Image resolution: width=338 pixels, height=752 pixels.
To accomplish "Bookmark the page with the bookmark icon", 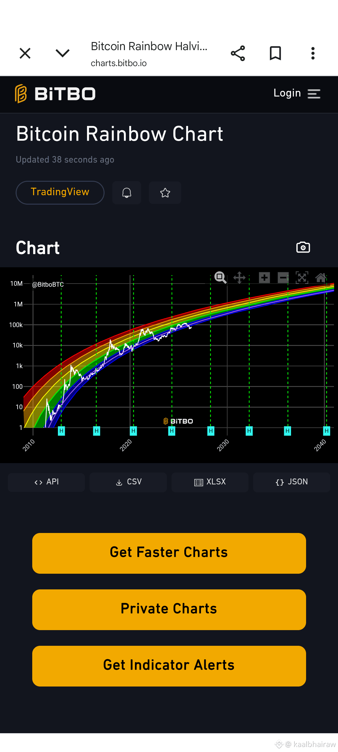I will click(275, 53).
